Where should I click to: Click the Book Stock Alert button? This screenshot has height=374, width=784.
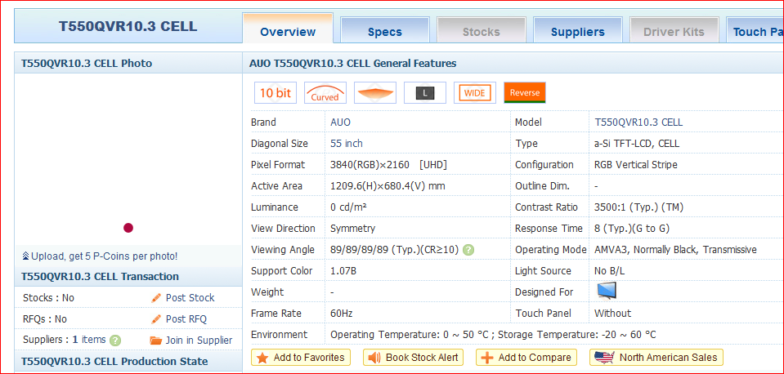pyautogui.click(x=413, y=358)
